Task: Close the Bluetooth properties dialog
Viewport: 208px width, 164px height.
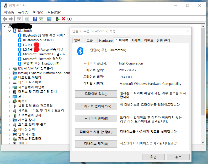Action: (x=188, y=31)
